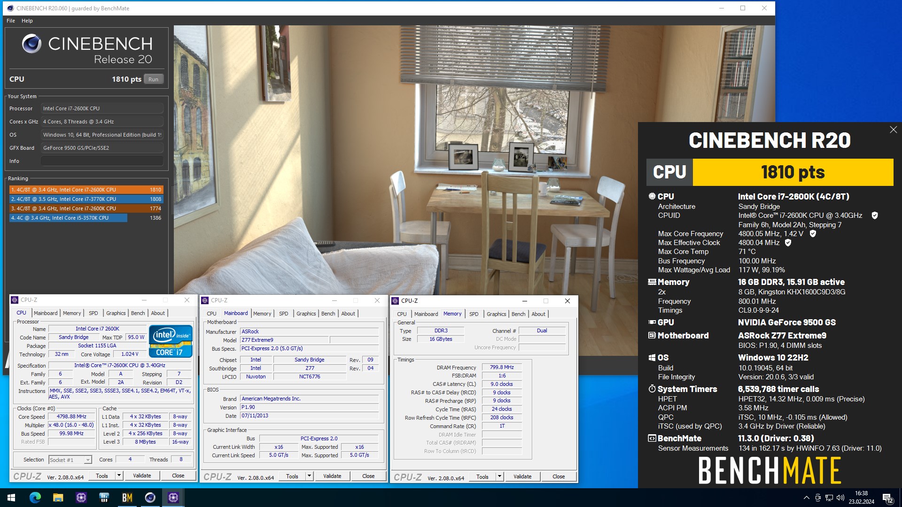Click the Info input field in Your System

pos(102,161)
